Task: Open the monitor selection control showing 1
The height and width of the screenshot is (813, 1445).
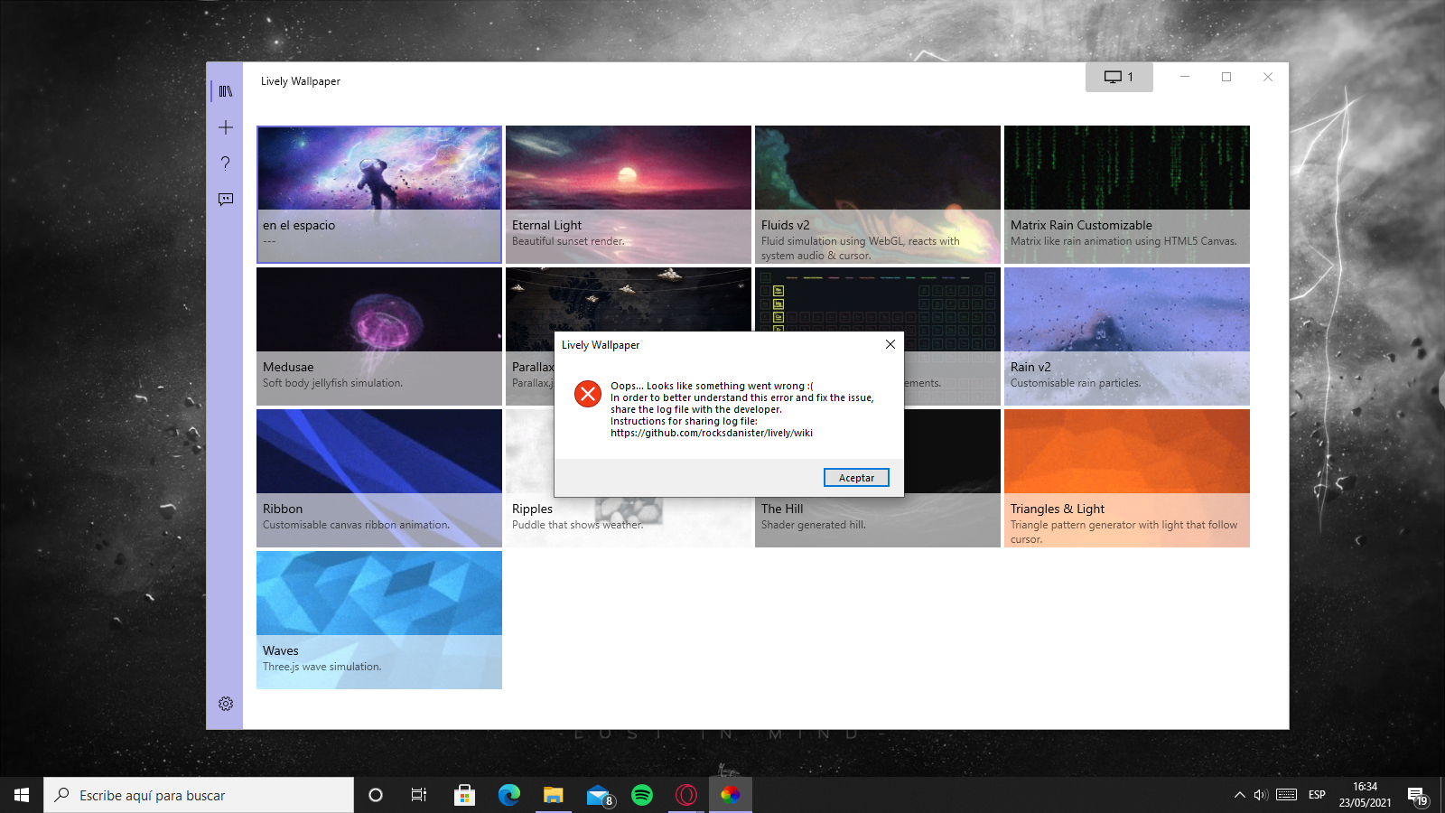Action: click(x=1119, y=77)
